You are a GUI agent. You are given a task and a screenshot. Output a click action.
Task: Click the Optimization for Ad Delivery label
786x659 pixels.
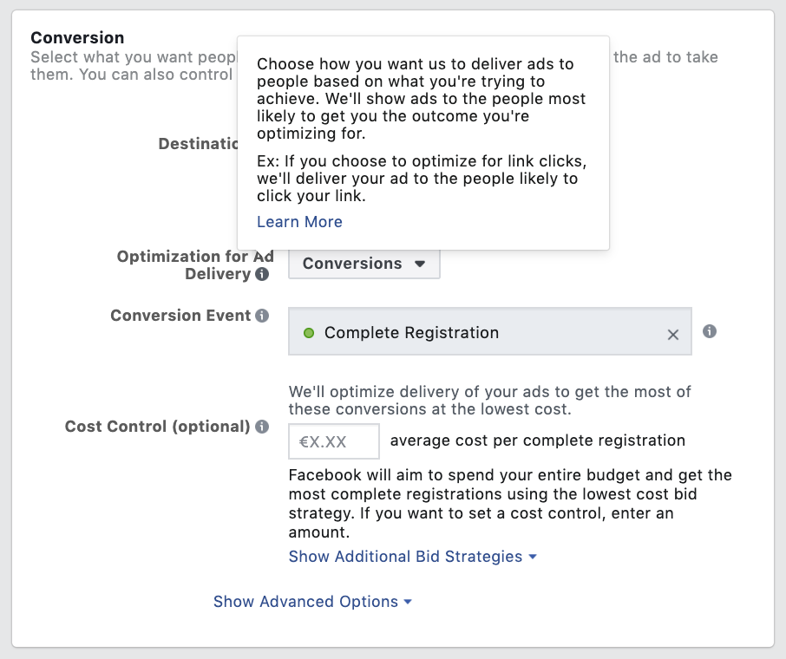(195, 265)
